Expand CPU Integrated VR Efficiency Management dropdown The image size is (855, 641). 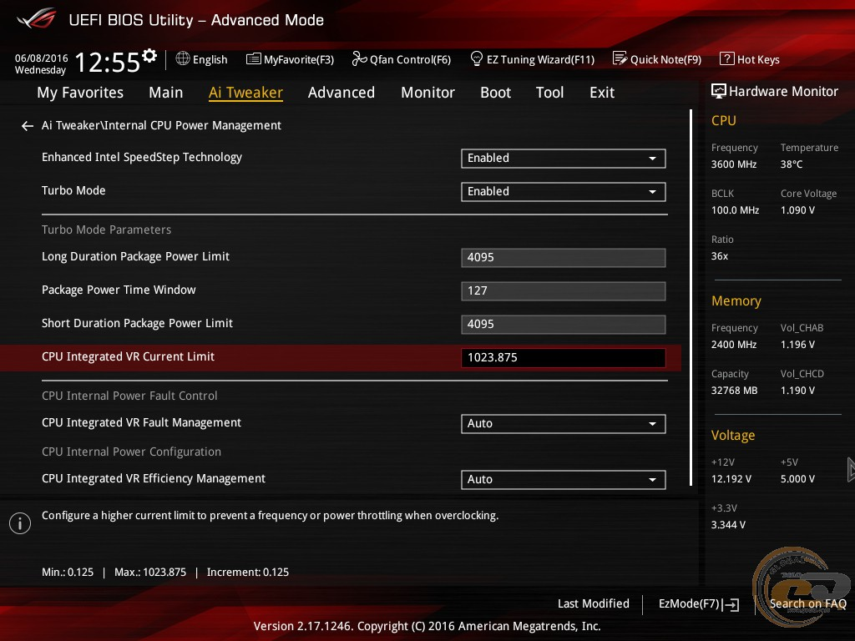[x=564, y=480]
